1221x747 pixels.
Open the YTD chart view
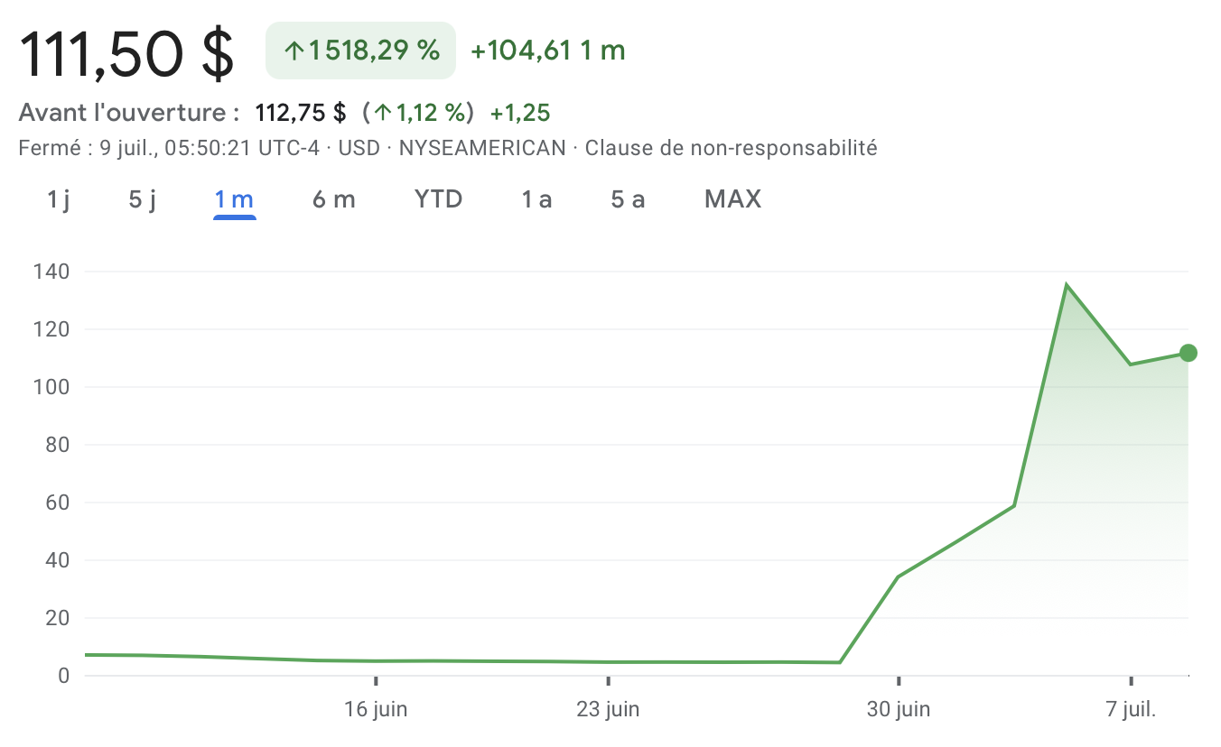pyautogui.click(x=439, y=199)
